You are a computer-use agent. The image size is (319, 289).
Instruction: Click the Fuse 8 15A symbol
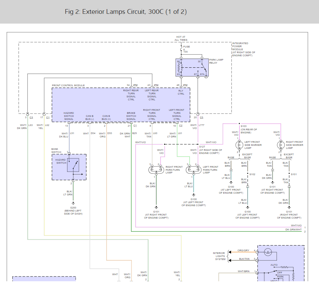click(x=181, y=49)
